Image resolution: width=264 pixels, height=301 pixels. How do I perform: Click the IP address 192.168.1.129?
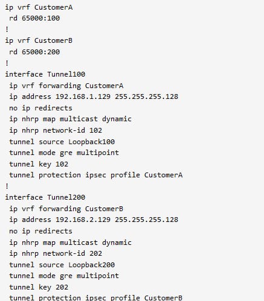pyautogui.click(x=83, y=97)
